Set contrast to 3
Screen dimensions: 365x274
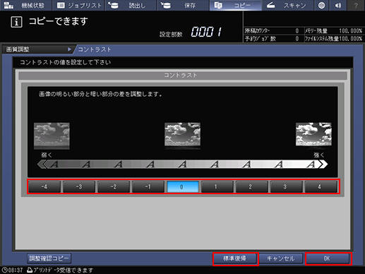pos(287,186)
